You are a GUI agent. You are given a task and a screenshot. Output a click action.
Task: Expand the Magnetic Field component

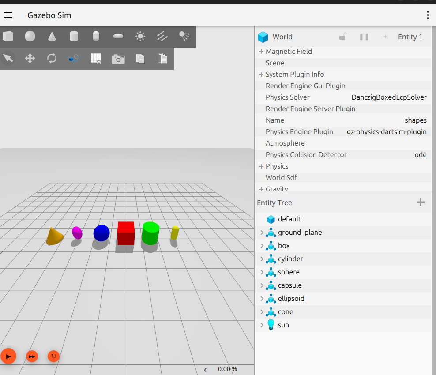point(261,52)
